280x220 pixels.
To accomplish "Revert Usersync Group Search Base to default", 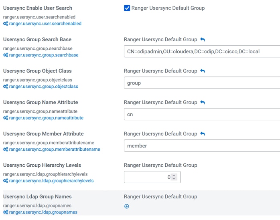I will 203,39.
